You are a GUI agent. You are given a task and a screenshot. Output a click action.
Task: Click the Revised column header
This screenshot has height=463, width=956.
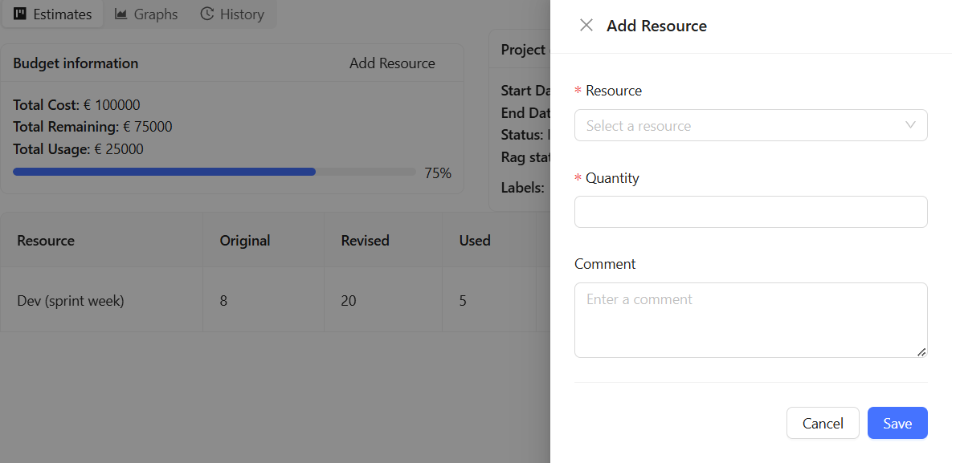click(x=365, y=241)
